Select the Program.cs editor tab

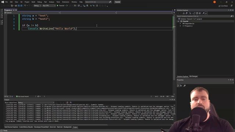[8, 10]
